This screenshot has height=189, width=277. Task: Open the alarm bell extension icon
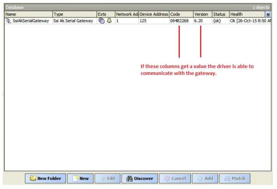(109, 21)
